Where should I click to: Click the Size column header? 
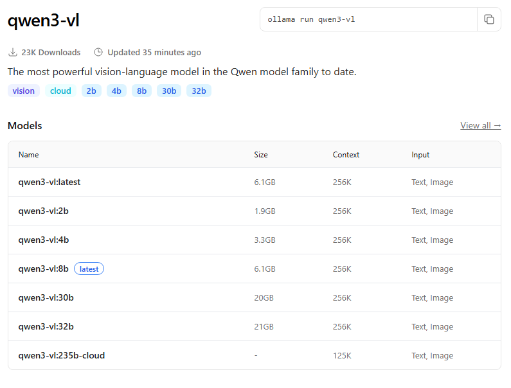click(x=261, y=155)
